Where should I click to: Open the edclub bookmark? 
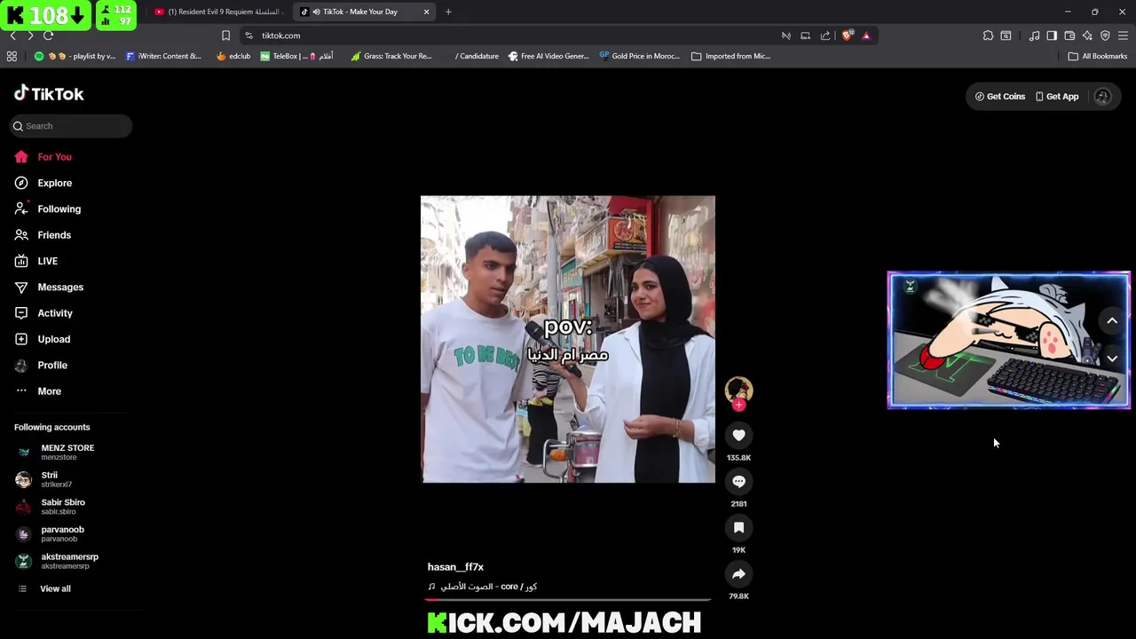click(x=233, y=56)
